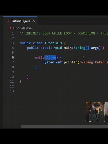
Task: Select the Tutorials.java editor tab
Action: pyautogui.click(x=20, y=21)
